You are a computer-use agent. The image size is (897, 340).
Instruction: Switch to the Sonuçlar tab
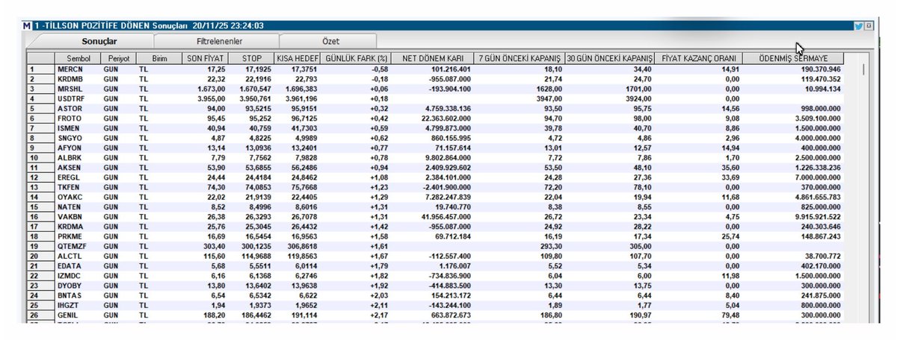pos(99,42)
